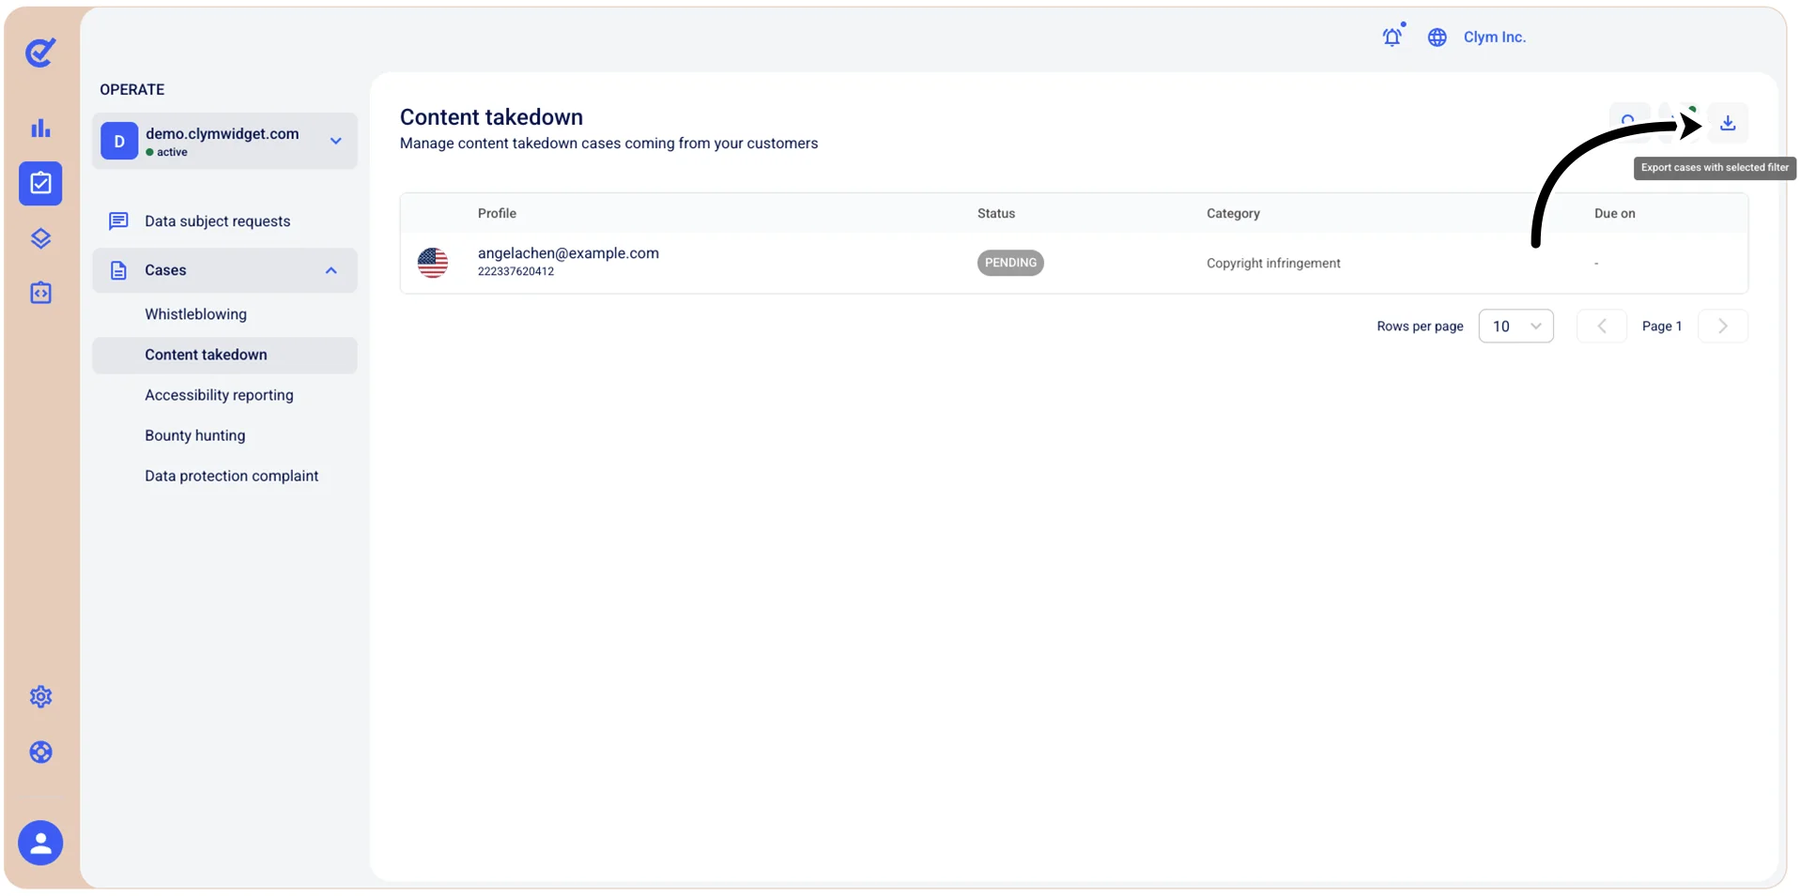Open Data protection complaint cases
1800x896 pixels.
231,476
